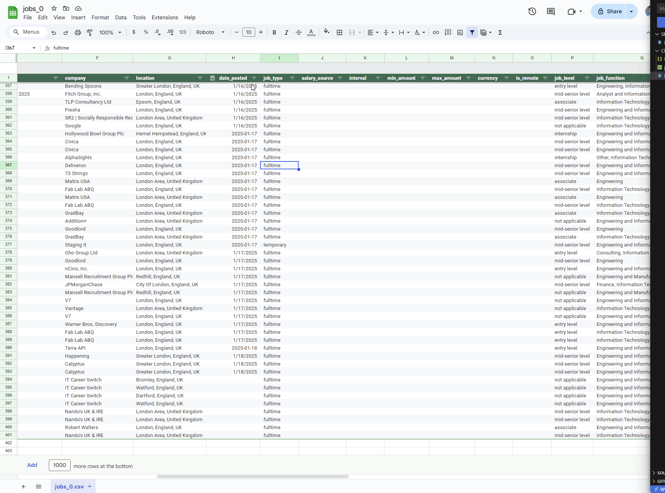Open the functions menu via sigma icon
665x493 pixels.
(500, 32)
